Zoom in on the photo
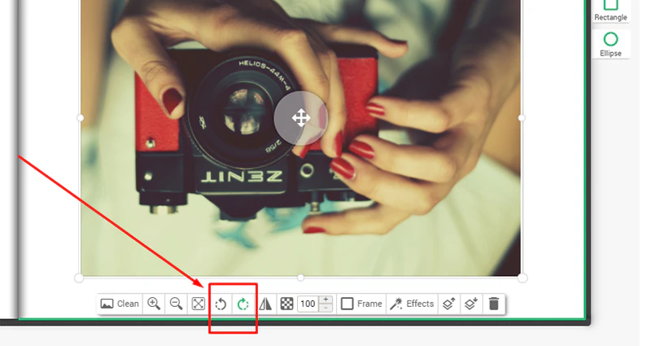651x346 pixels. click(x=154, y=304)
